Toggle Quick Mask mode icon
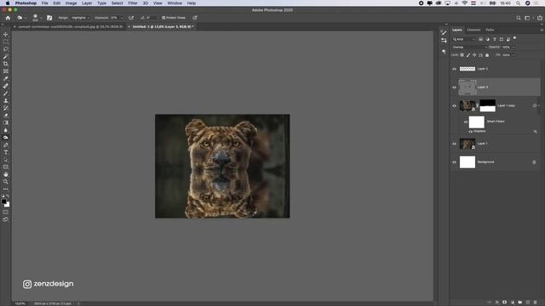Screen dimensions: 545x306 pos(6,212)
